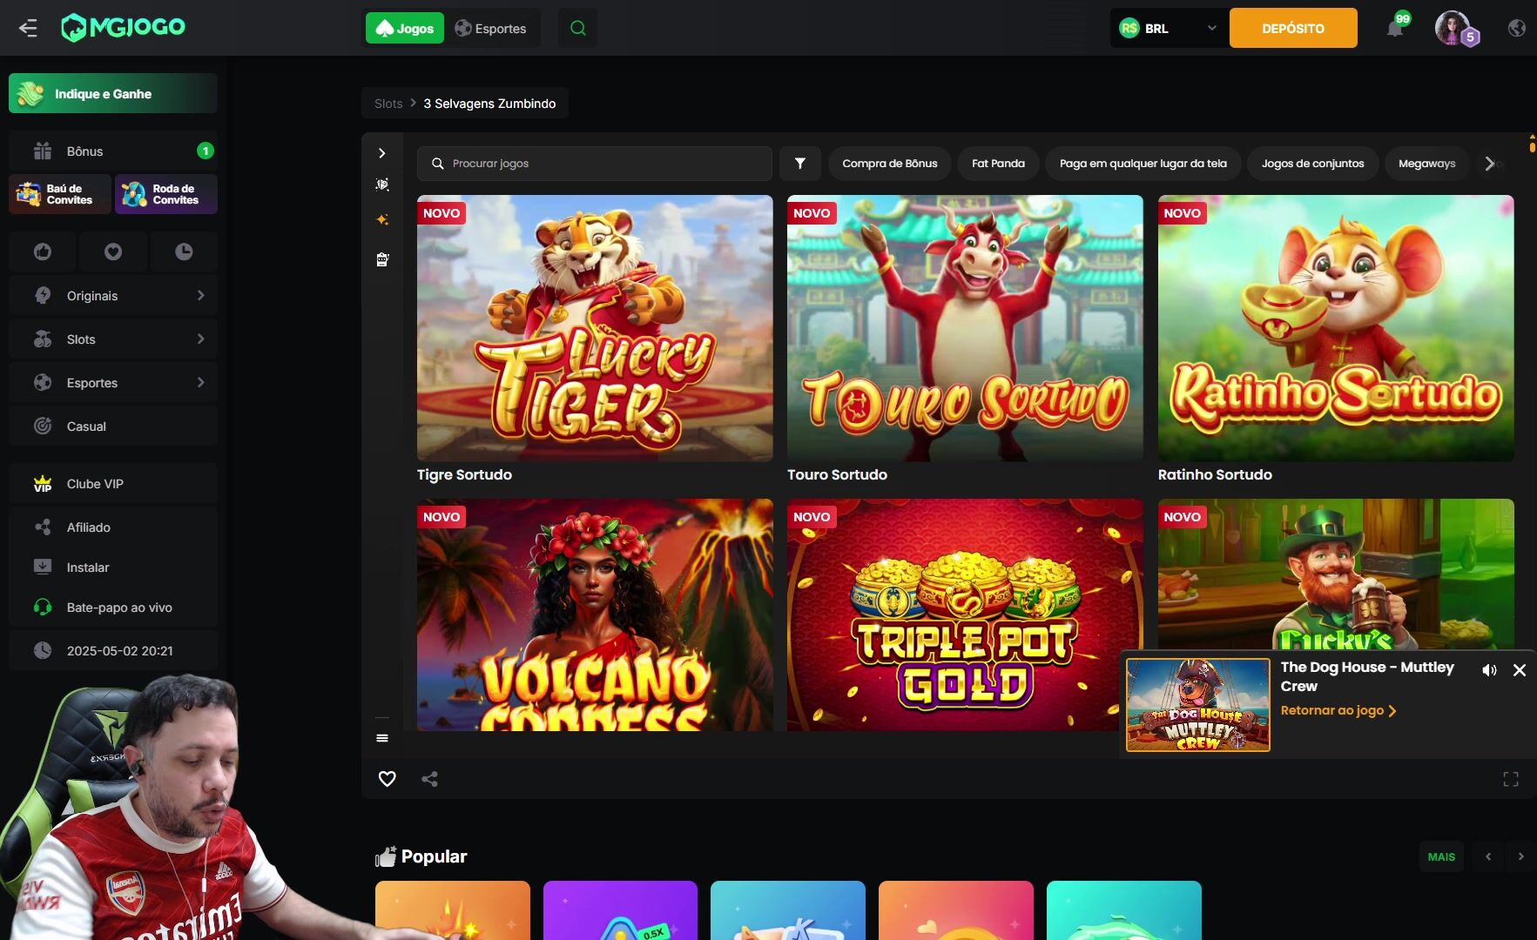Expand the game side panel arrow
1537x940 pixels.
point(381,153)
